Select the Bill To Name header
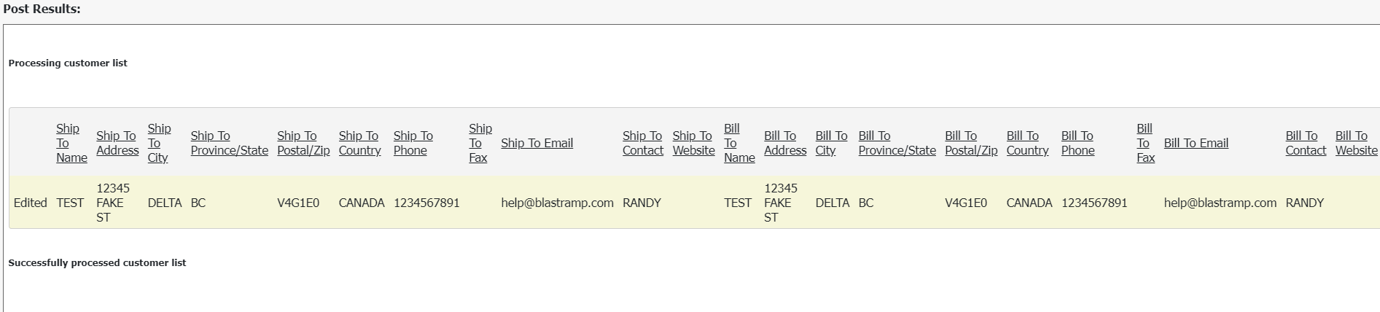The height and width of the screenshot is (312, 1380). 739,143
